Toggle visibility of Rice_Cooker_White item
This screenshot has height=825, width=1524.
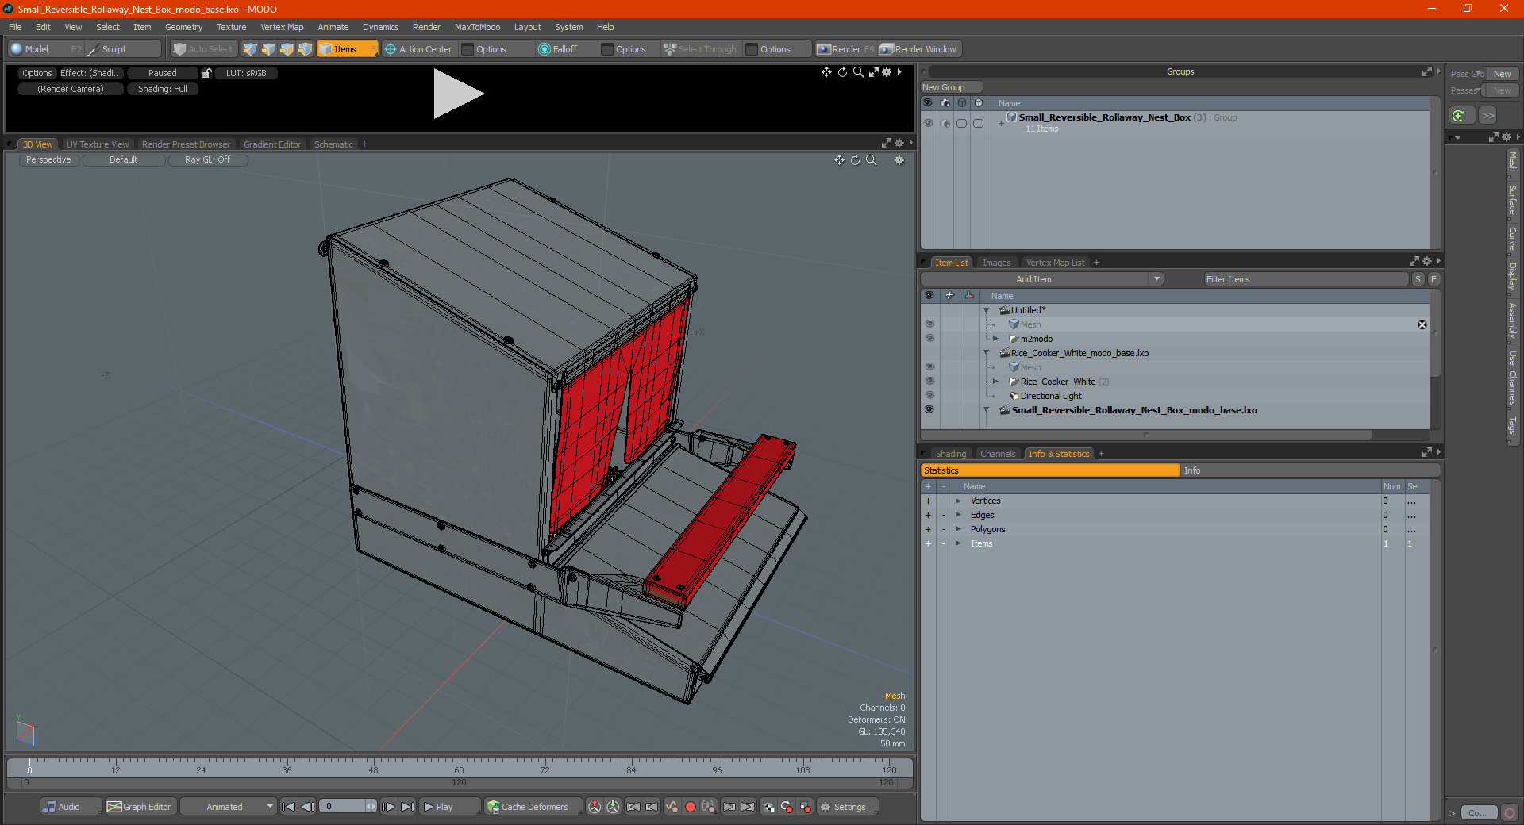click(929, 382)
